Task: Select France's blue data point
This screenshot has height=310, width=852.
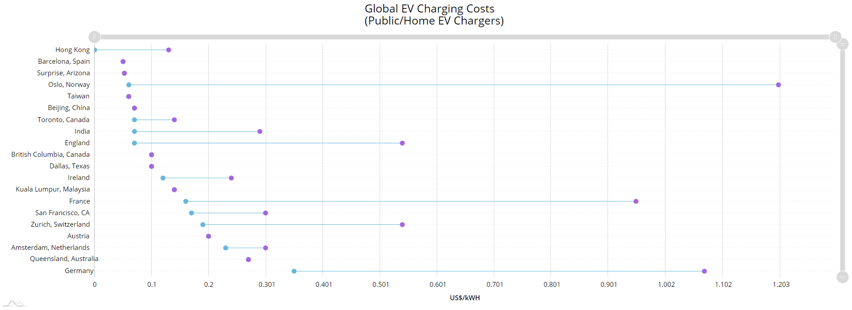Action: pos(186,201)
